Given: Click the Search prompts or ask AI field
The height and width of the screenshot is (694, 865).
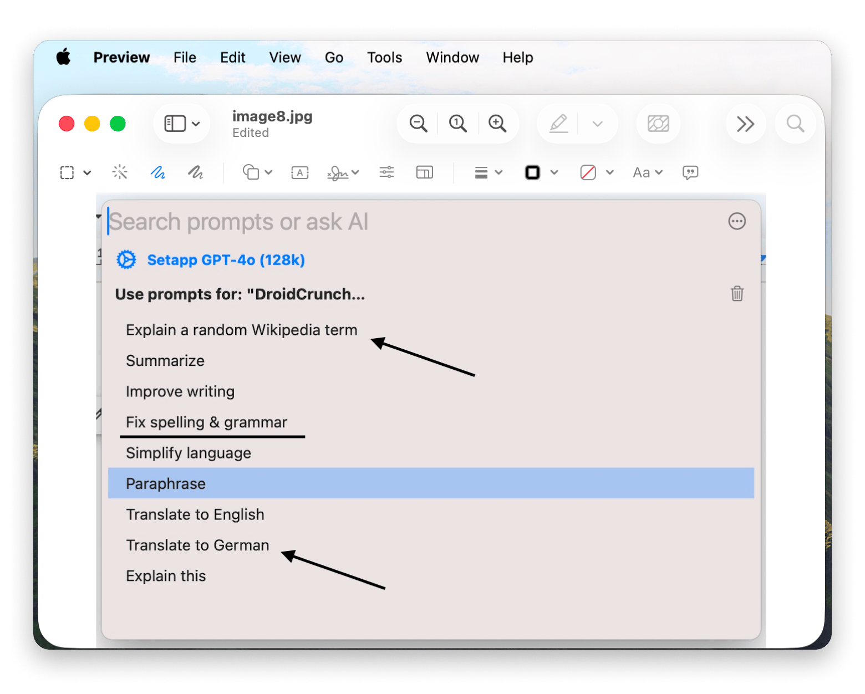Looking at the screenshot, I should (388, 222).
